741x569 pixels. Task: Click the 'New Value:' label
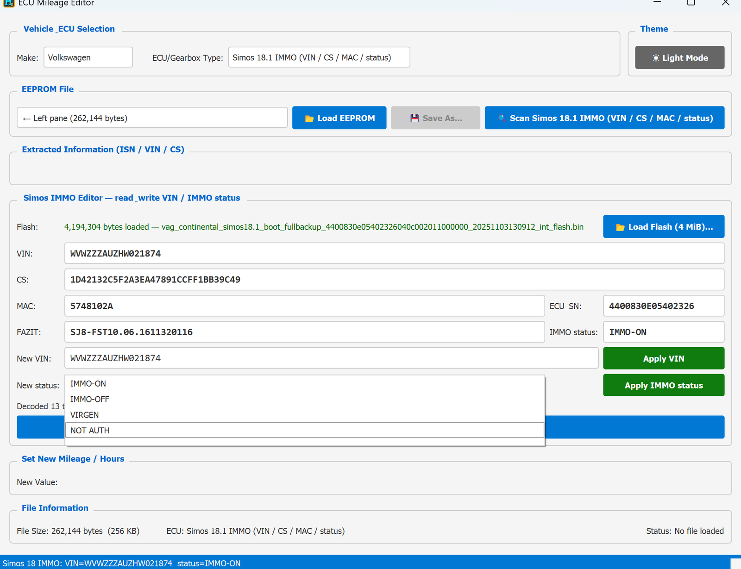click(37, 482)
